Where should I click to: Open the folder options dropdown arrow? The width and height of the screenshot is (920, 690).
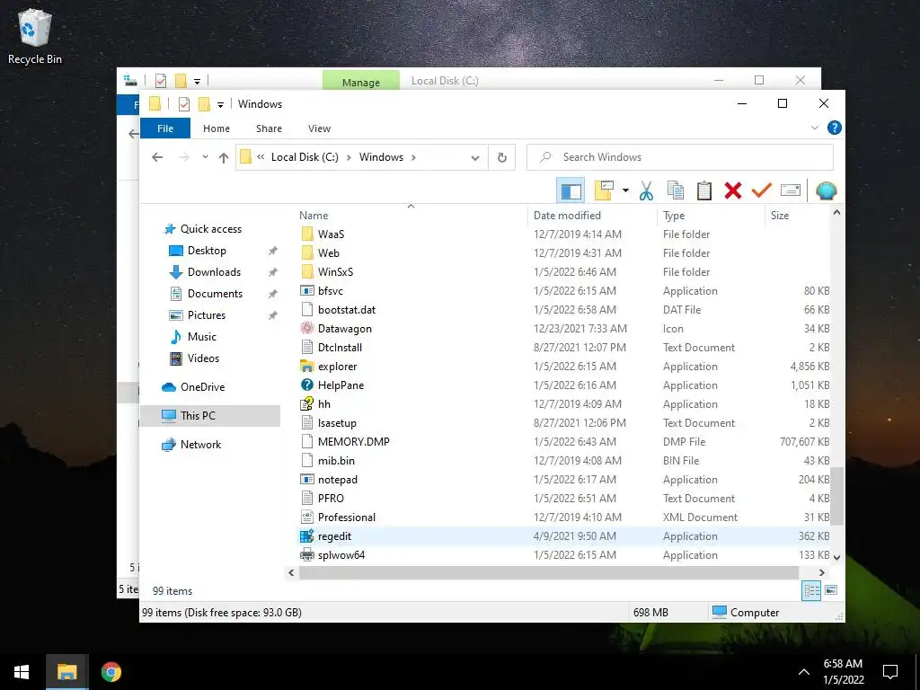click(x=625, y=190)
